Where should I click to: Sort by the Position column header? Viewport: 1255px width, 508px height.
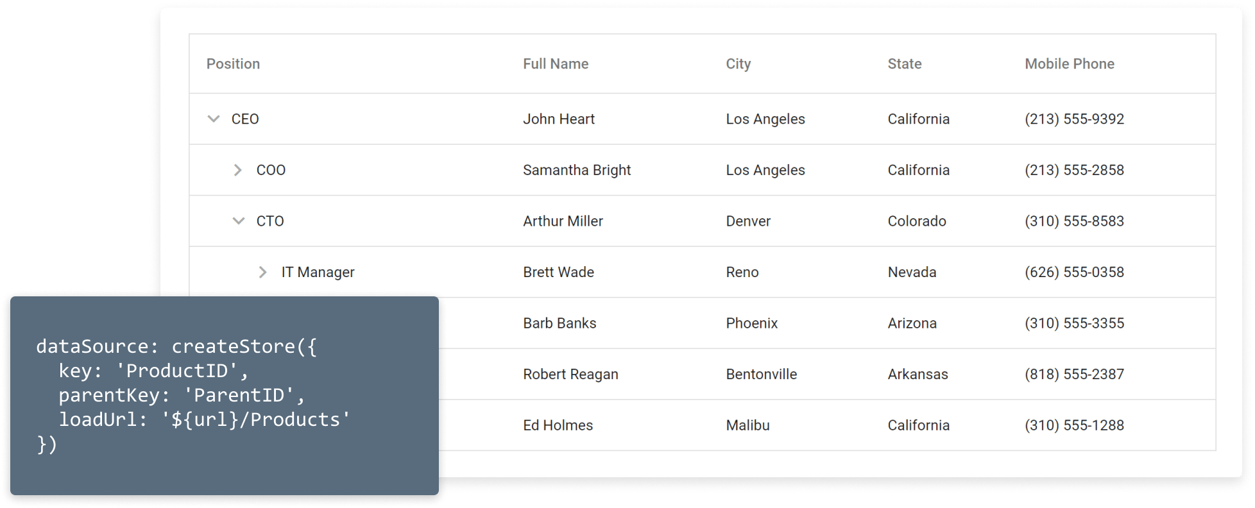[233, 64]
